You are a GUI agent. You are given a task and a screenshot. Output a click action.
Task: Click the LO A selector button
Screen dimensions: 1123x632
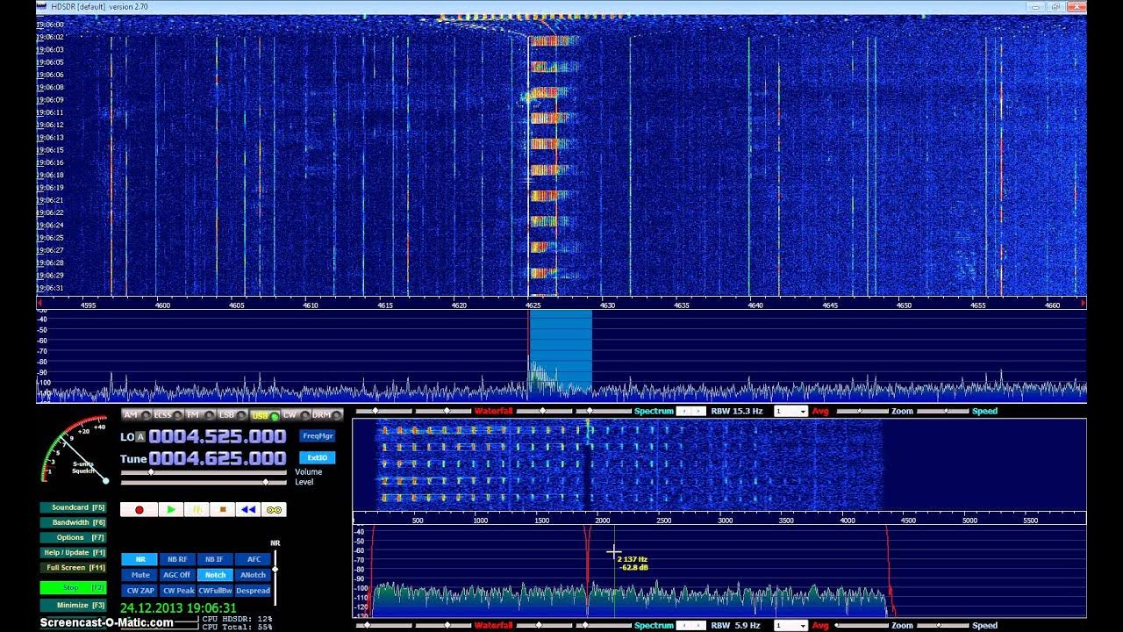tap(139, 437)
